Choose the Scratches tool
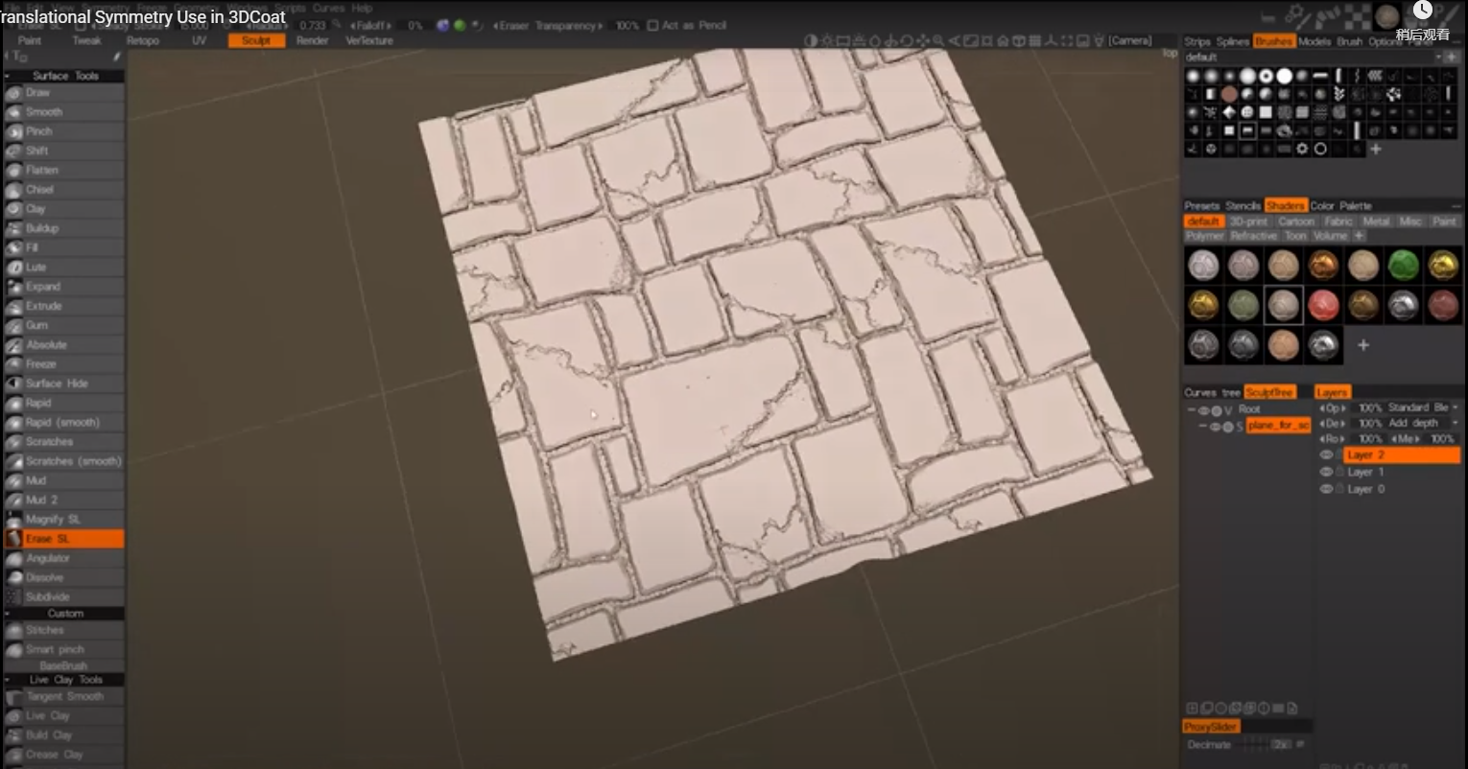The height and width of the screenshot is (769, 1468). click(x=63, y=442)
